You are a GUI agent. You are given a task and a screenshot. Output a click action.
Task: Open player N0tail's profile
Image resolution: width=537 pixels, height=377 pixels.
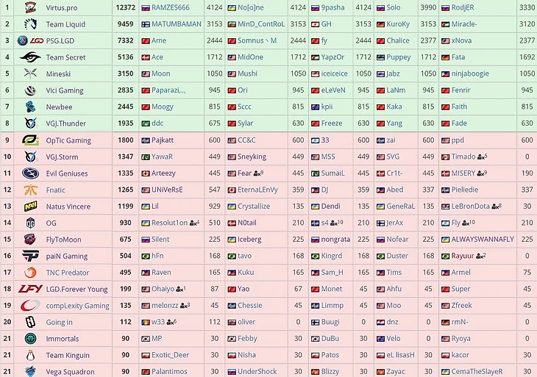247,223
